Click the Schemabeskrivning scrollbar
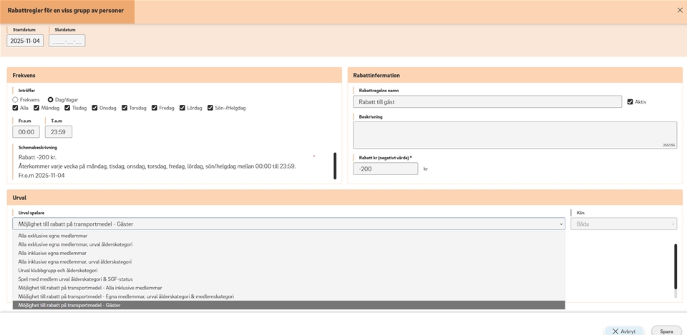 (x=335, y=166)
